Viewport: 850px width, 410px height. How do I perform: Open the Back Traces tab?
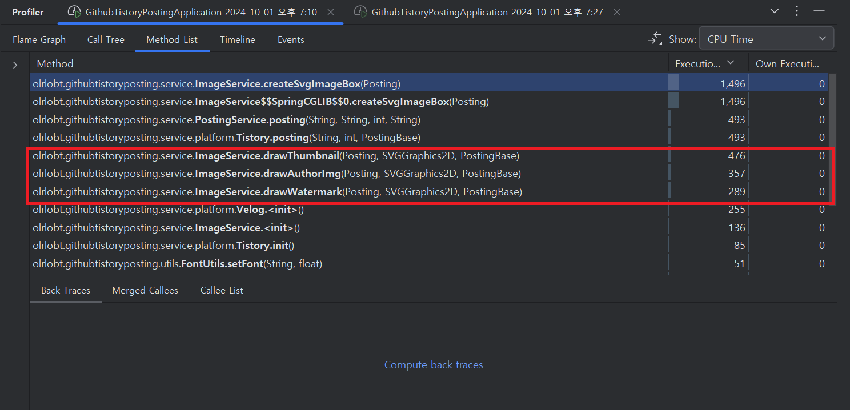pos(66,290)
